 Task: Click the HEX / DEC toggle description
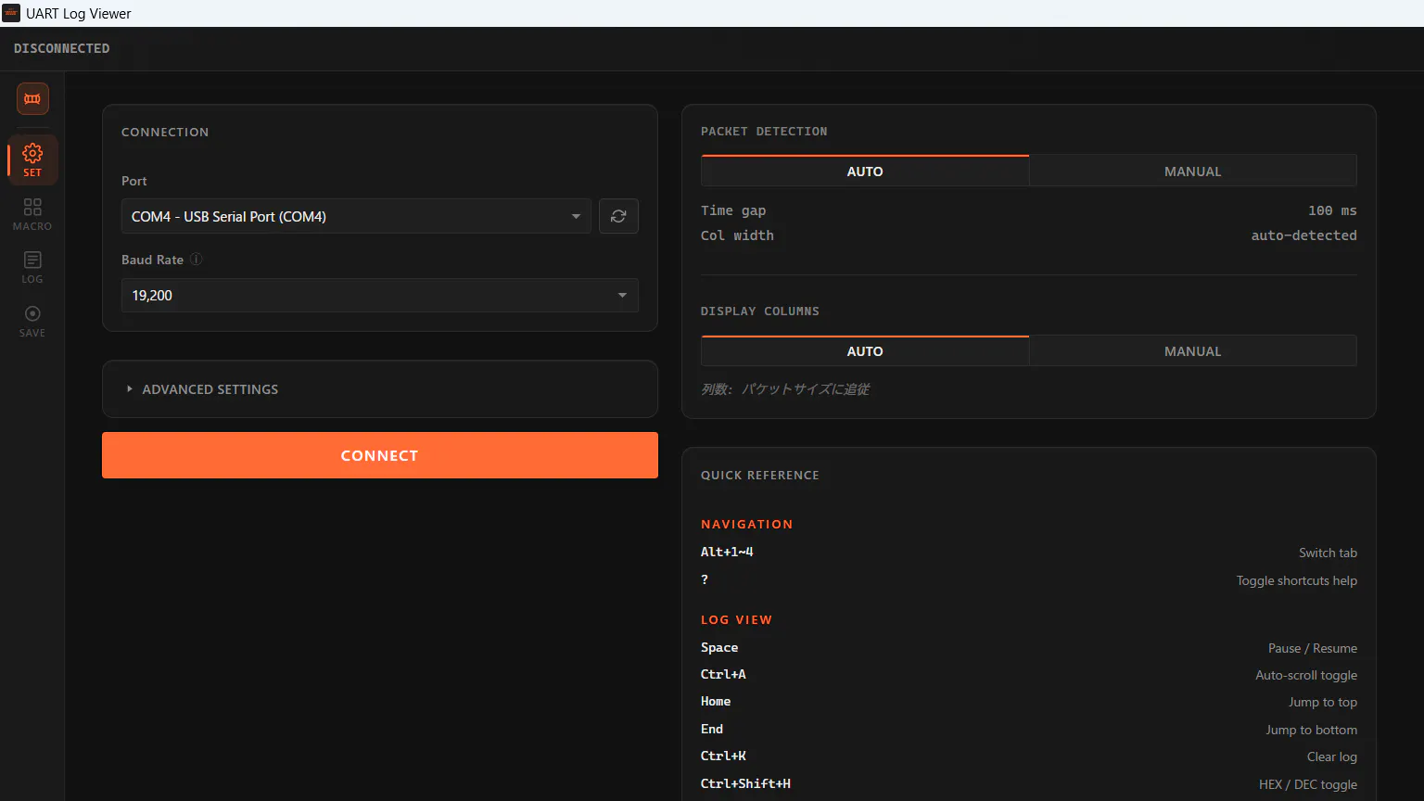coord(1308,784)
